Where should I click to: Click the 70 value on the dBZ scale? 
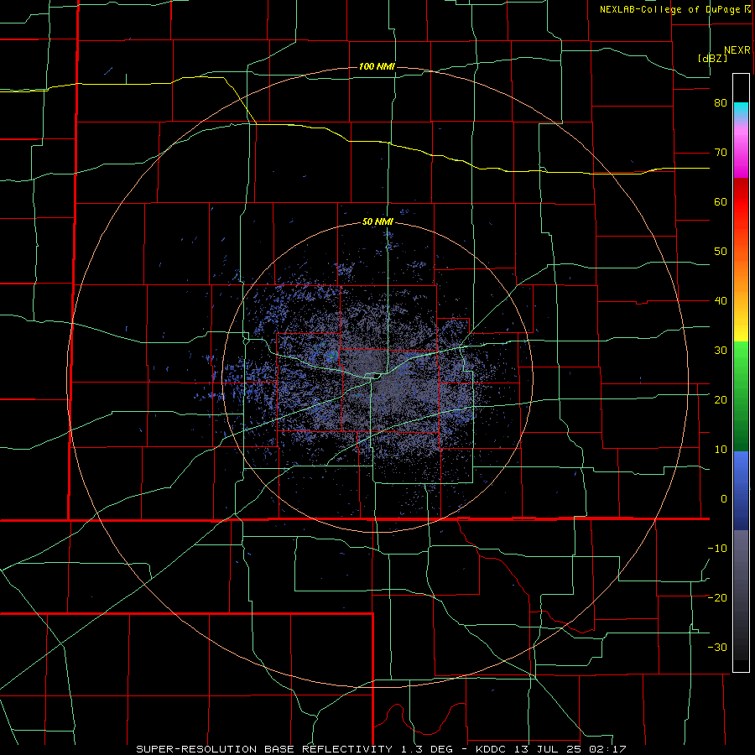pos(721,153)
